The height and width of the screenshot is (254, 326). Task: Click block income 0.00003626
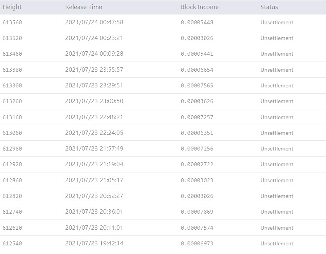tap(197, 102)
